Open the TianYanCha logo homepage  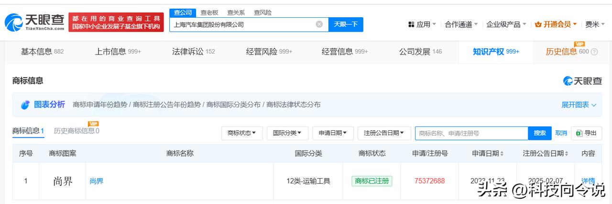(x=34, y=22)
